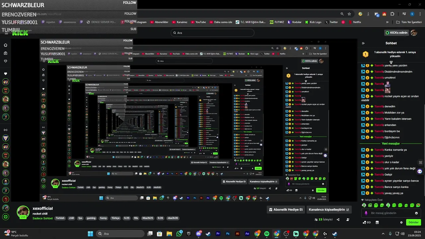Click Kanalınızı kişiselleştirin button
The width and height of the screenshot is (425, 239).
pos(329,210)
